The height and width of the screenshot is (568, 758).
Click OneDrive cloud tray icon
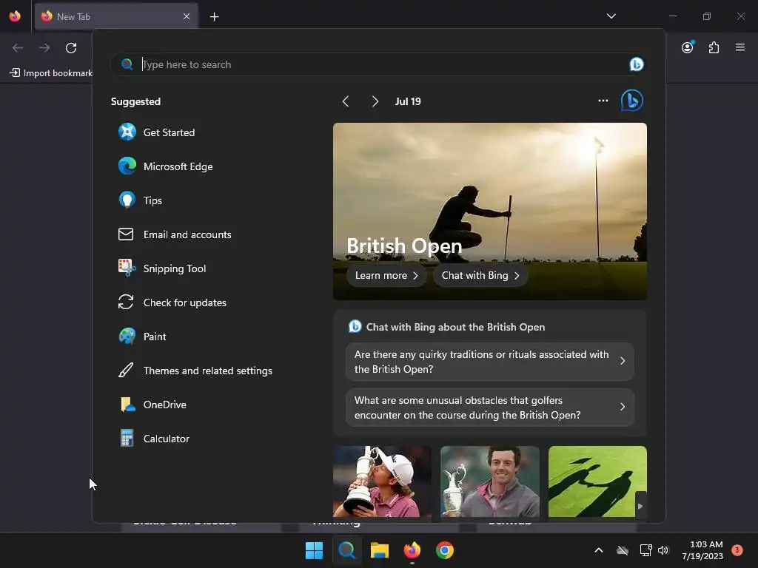623,550
